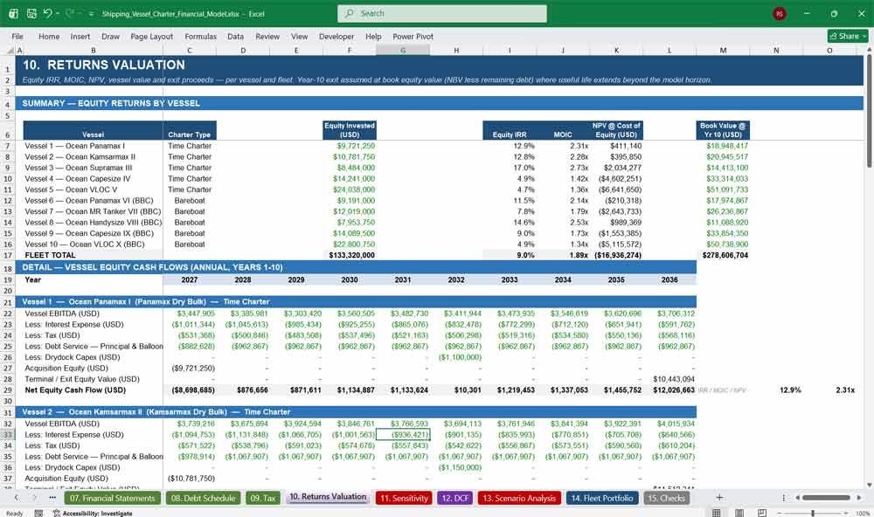This screenshot has height=517, width=874.
Task: Click the Undo arrow icon
Action: tap(47, 13)
